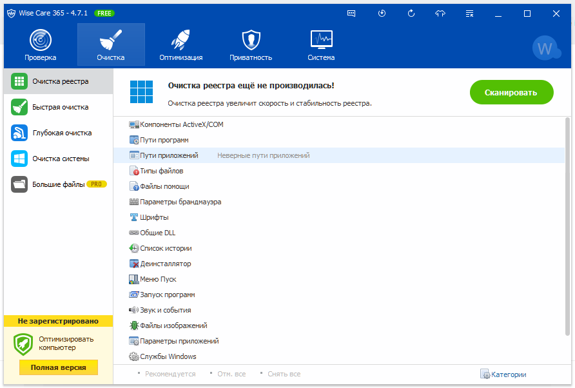The image size is (575, 388).
Task: Open the Категории option at bottom right
Action: click(503, 374)
